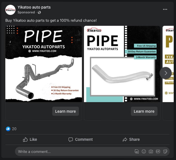Image resolution: width=176 pixels, height=160 pixels.
Task: Click the Yikatoo profile picture avatar
Action: 10,10
